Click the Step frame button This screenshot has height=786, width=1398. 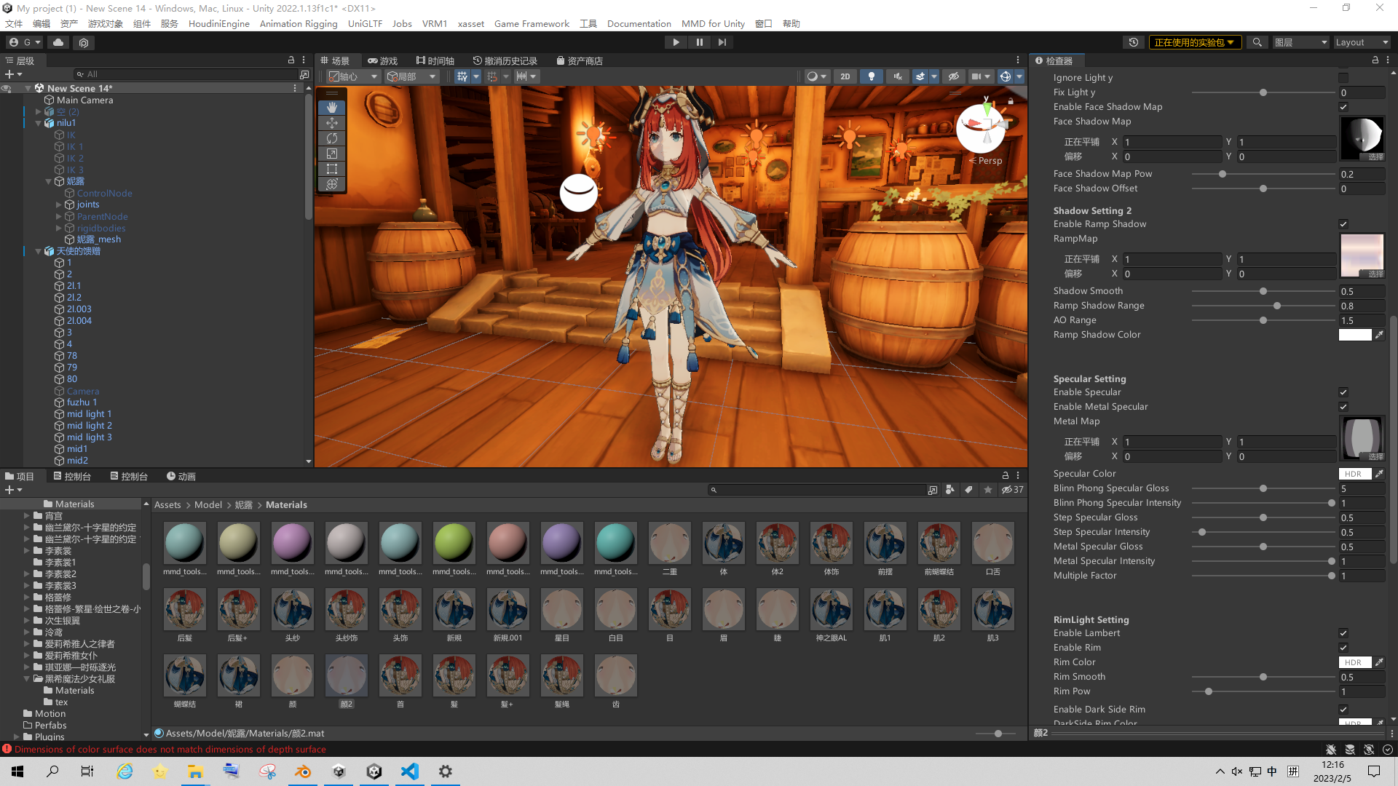[722, 42]
